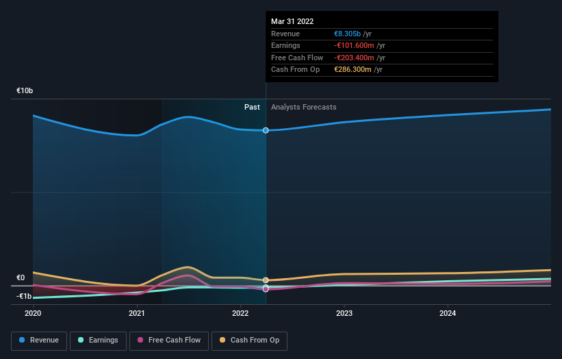Click the Free Cash Flow tooltip label
This screenshot has width=562, height=359.
tap(297, 58)
